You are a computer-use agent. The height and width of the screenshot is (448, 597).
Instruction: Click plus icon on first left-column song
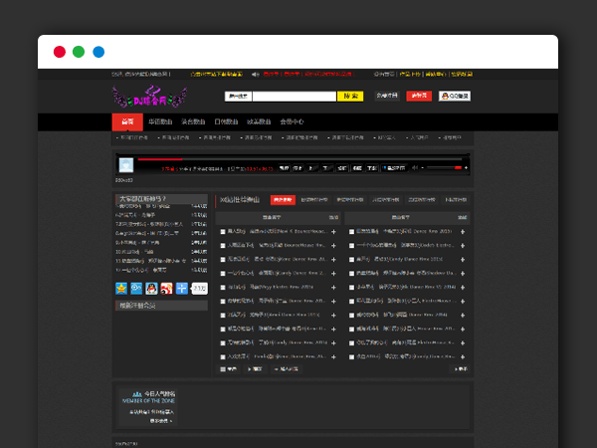click(333, 232)
